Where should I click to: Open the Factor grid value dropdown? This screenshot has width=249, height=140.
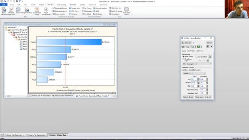(203, 64)
